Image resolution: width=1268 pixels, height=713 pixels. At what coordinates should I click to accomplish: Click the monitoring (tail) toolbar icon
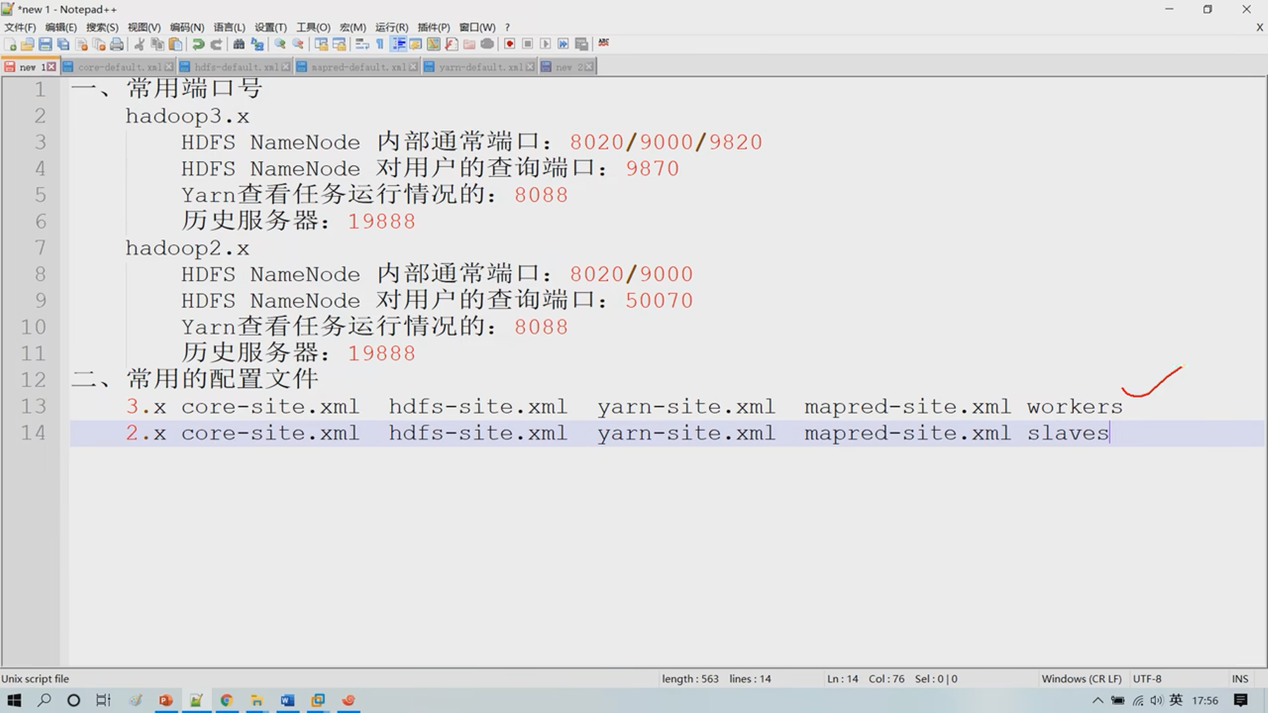click(x=487, y=44)
